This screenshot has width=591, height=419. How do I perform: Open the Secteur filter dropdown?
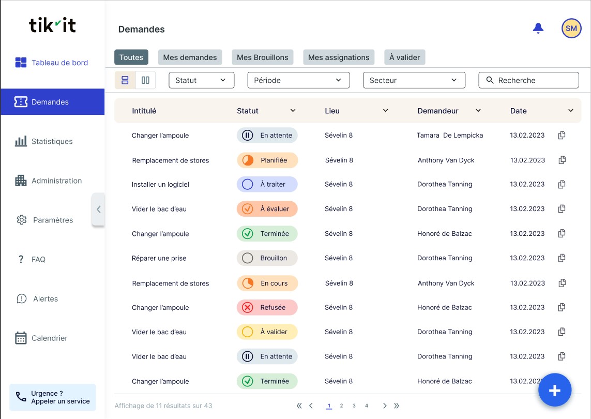pyautogui.click(x=414, y=80)
